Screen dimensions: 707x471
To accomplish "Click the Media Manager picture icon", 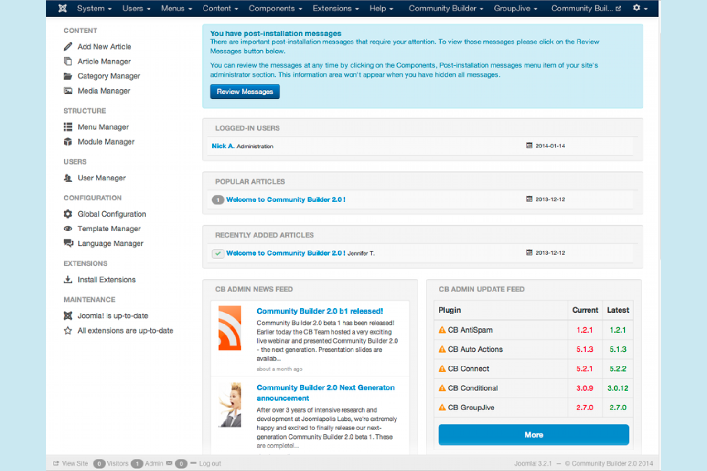I will (68, 91).
